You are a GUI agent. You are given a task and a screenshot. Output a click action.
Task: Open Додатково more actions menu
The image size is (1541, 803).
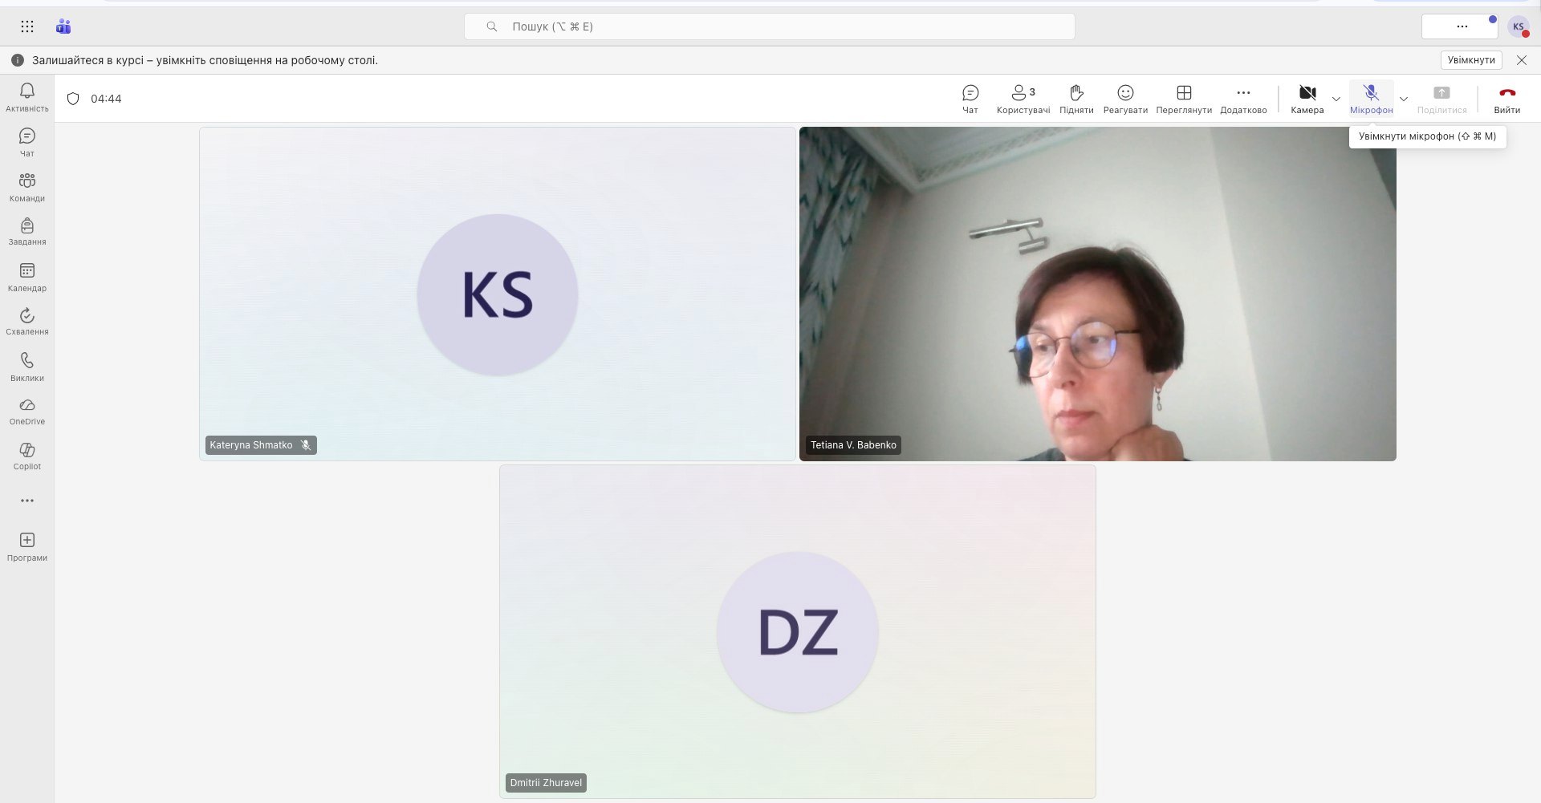coord(1243,99)
